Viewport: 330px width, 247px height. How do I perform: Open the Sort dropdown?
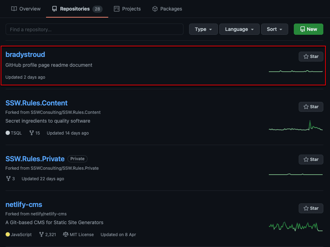274,29
